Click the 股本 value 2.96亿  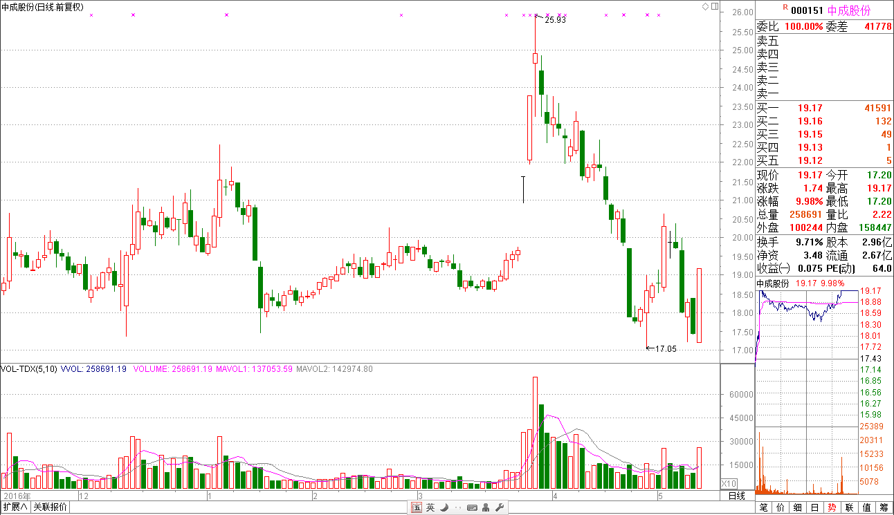pyautogui.click(x=877, y=243)
